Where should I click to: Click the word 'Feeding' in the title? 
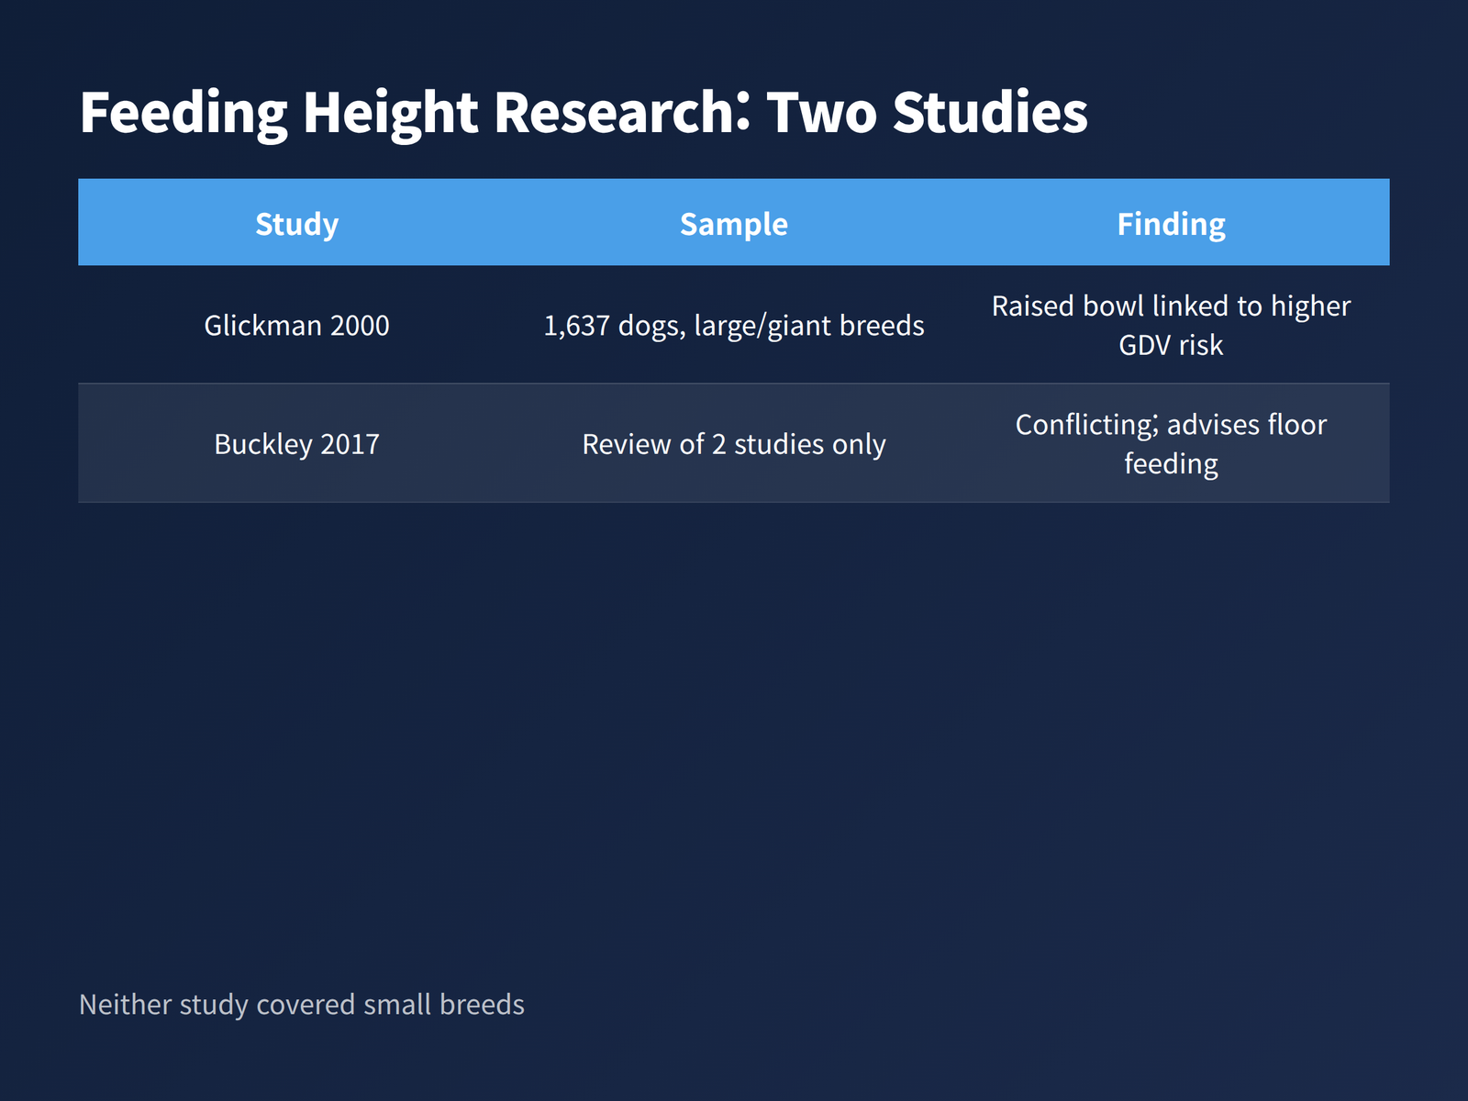click(184, 113)
